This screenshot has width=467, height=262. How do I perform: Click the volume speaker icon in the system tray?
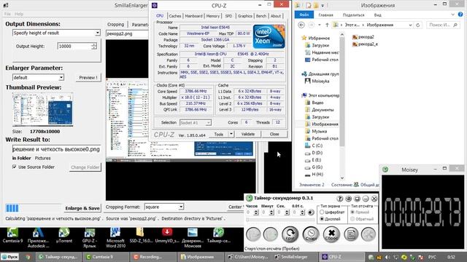(387, 257)
